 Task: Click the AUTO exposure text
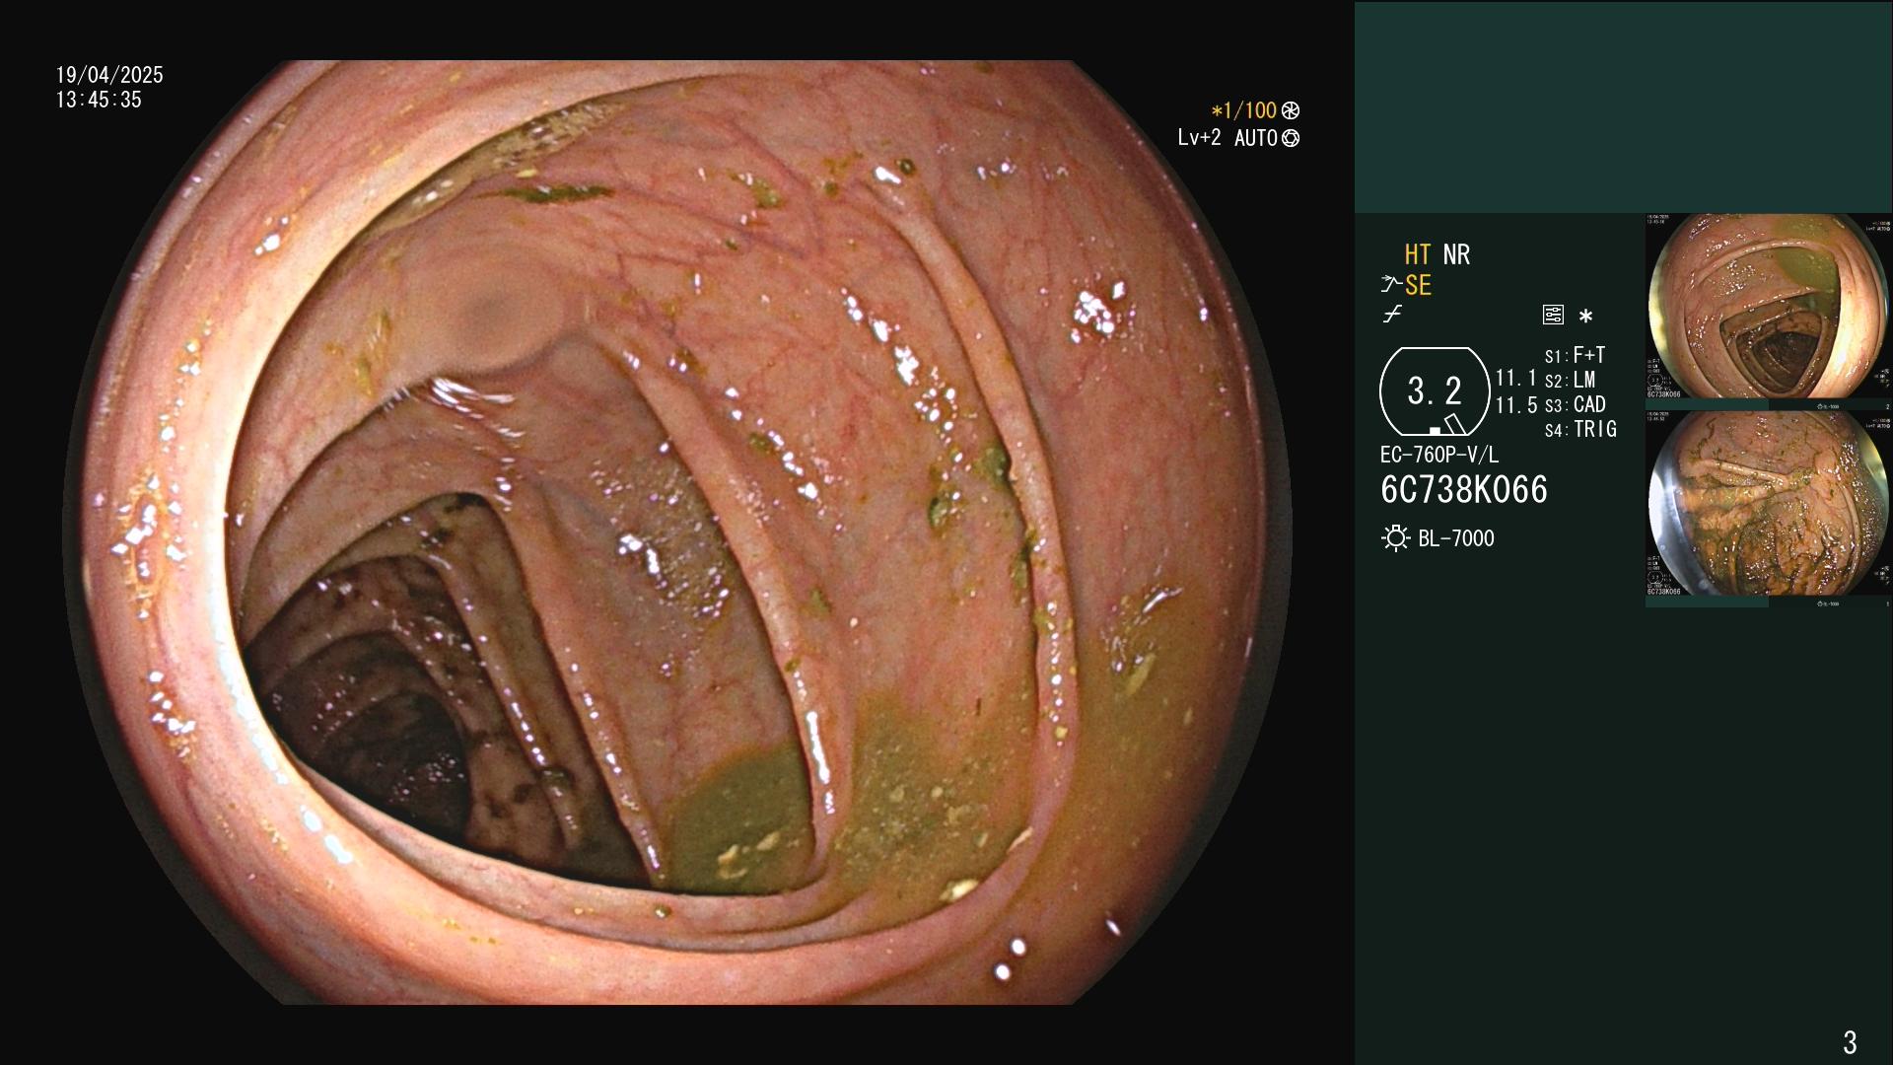(x=1256, y=138)
